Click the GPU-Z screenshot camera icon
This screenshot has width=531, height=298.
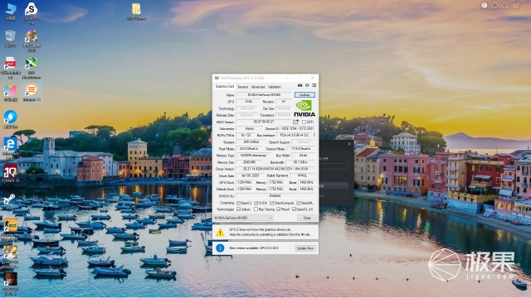(300, 85)
